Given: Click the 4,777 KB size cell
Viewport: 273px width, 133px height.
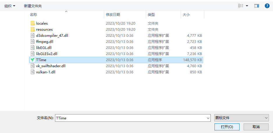Looking at the screenshot, I should 194,36.
